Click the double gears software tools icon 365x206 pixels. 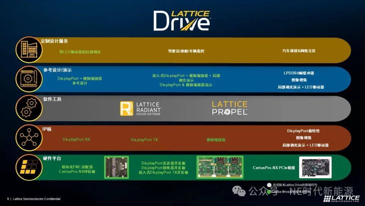tap(29, 108)
